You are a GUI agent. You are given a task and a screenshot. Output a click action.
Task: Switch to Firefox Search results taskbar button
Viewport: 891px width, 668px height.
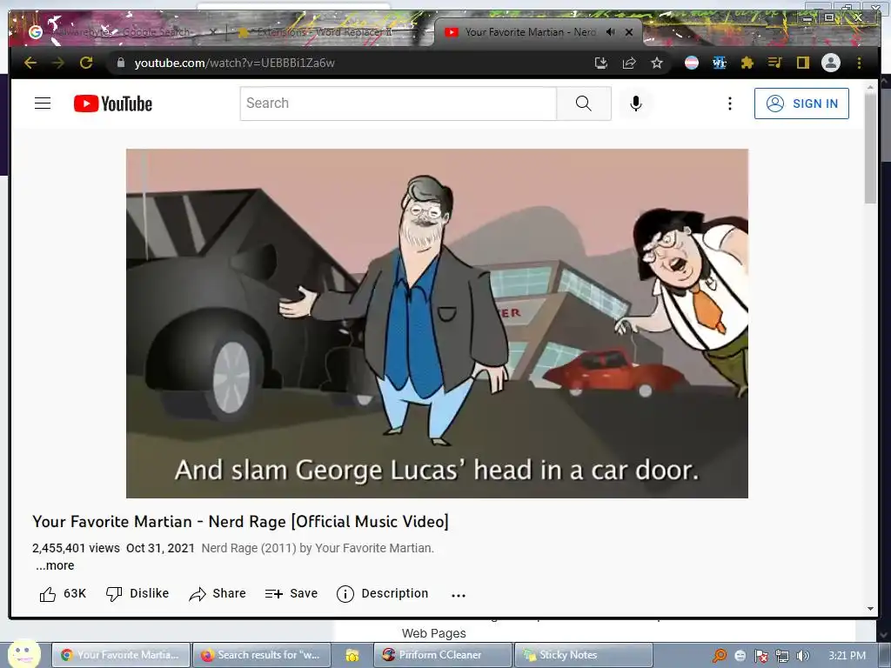pos(261,655)
